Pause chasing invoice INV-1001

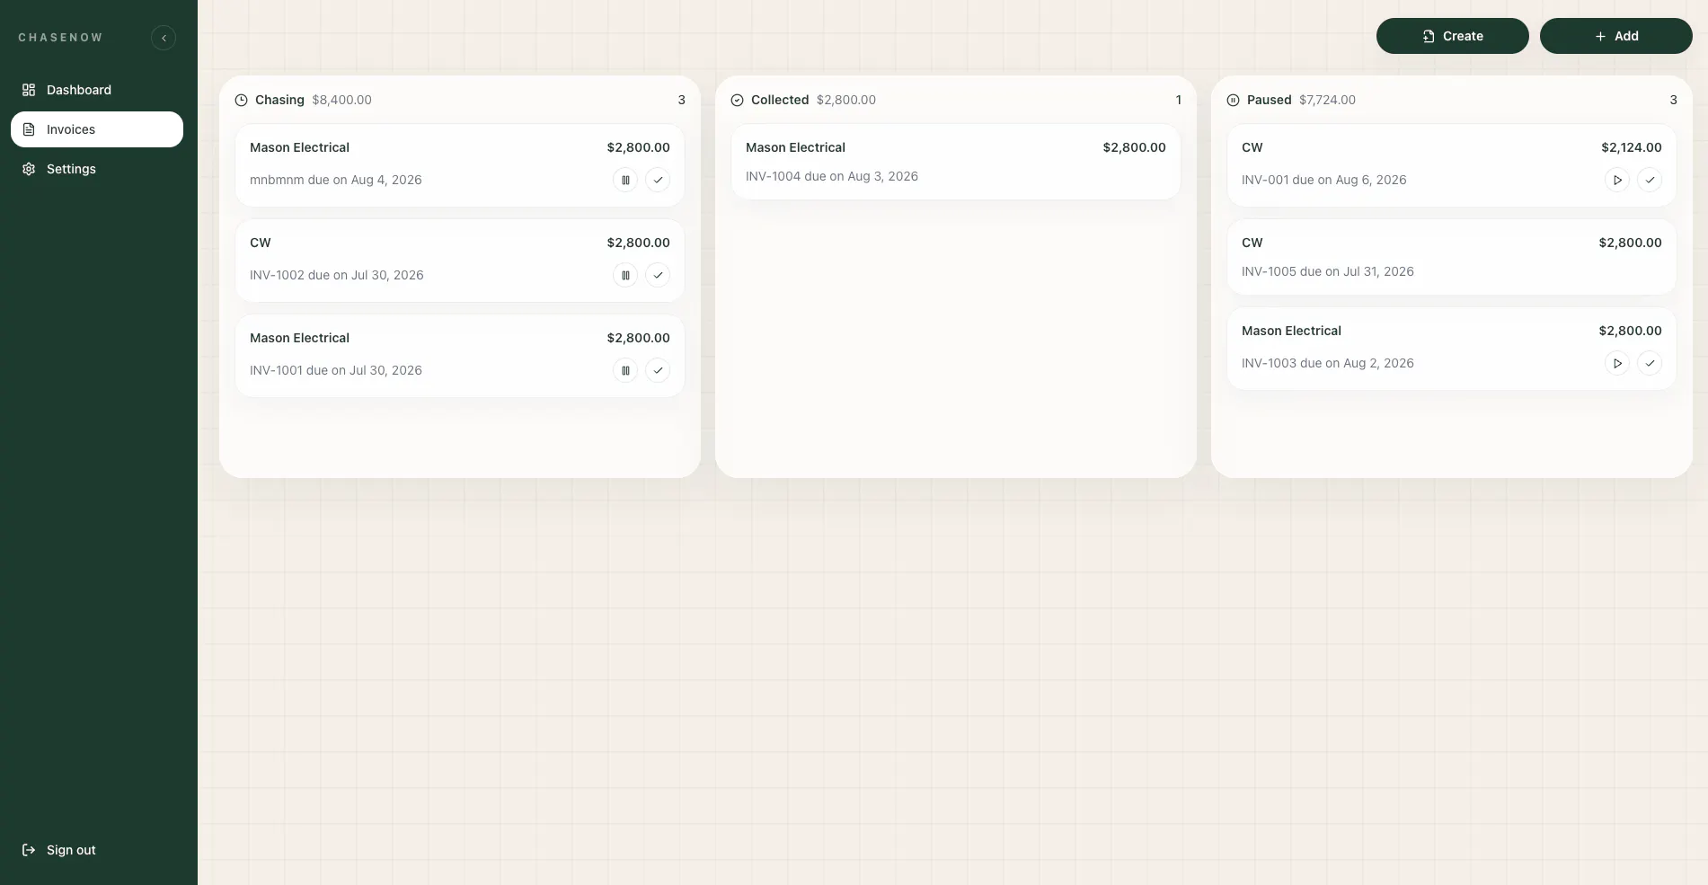(625, 370)
